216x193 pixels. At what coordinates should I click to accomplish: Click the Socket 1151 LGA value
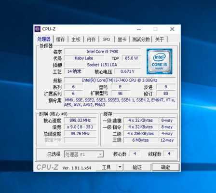tap(102, 65)
